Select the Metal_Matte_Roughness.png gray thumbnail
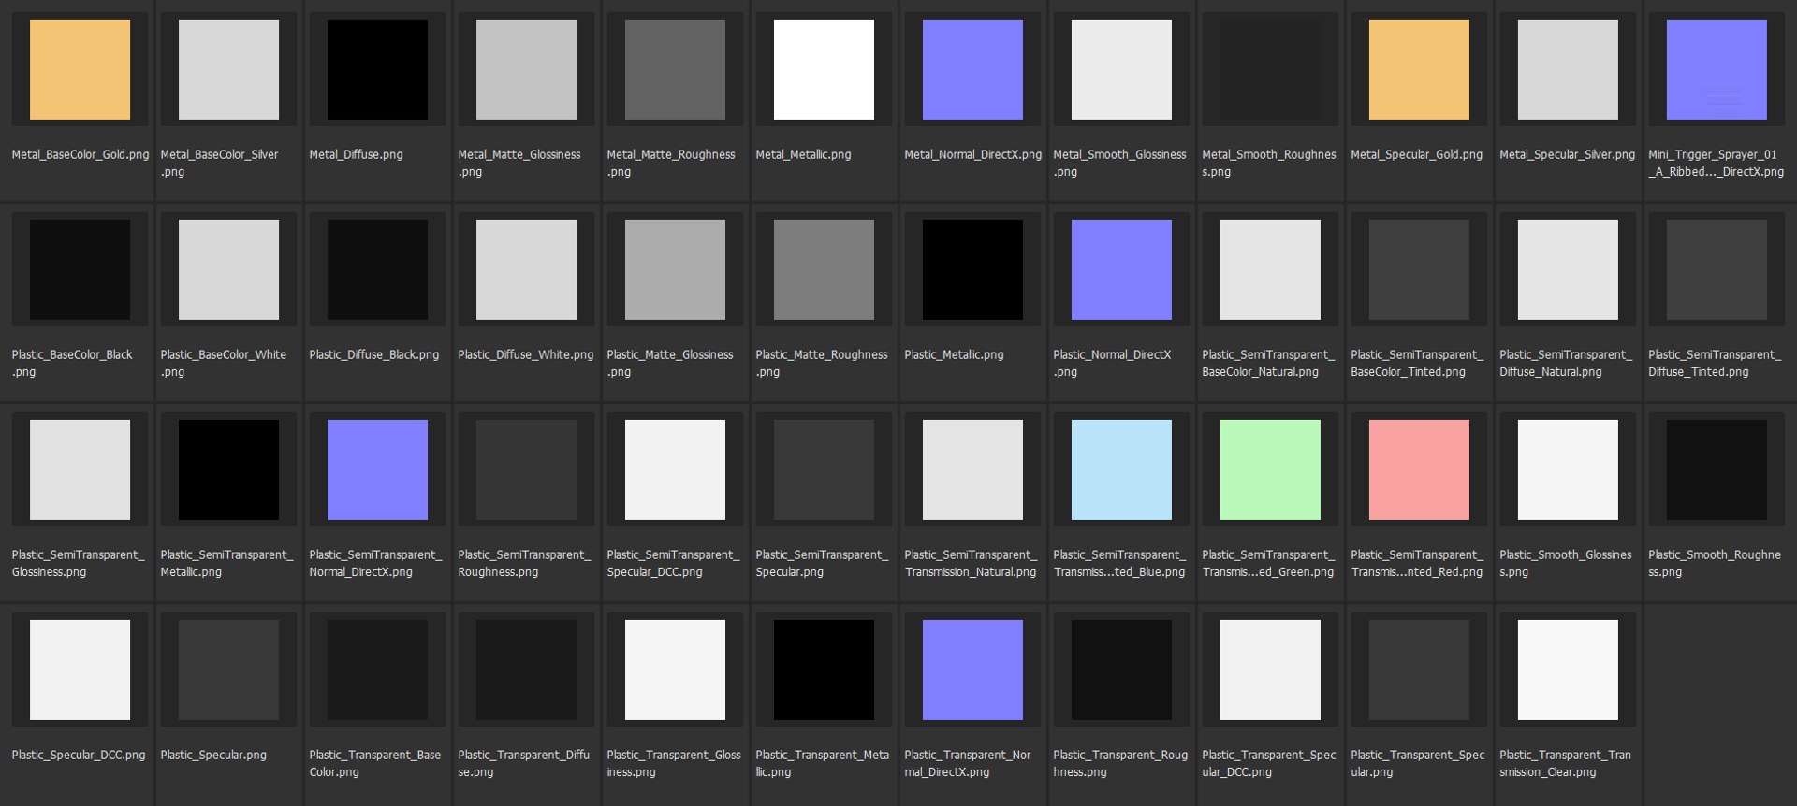 coord(675,69)
